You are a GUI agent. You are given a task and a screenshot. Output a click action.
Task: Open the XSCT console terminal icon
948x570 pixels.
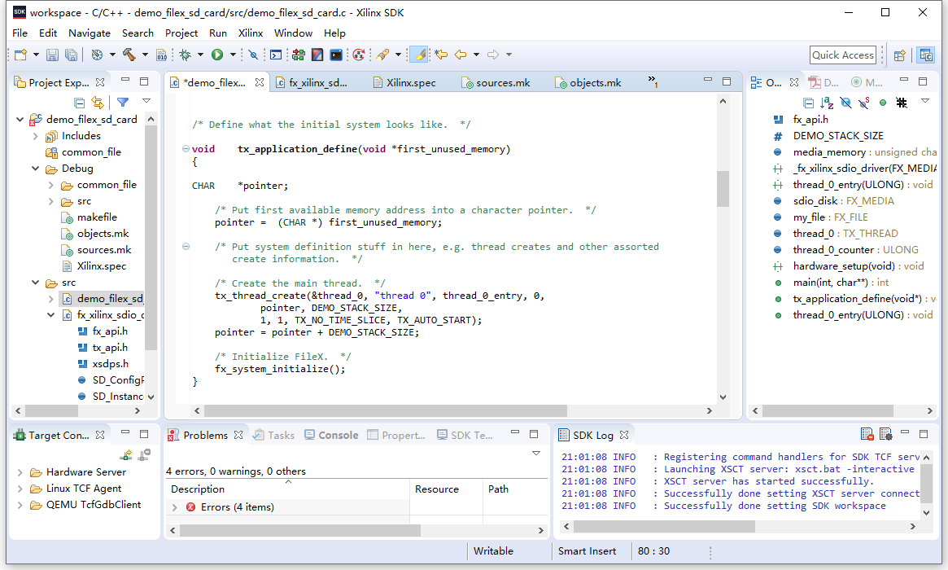tap(276, 55)
